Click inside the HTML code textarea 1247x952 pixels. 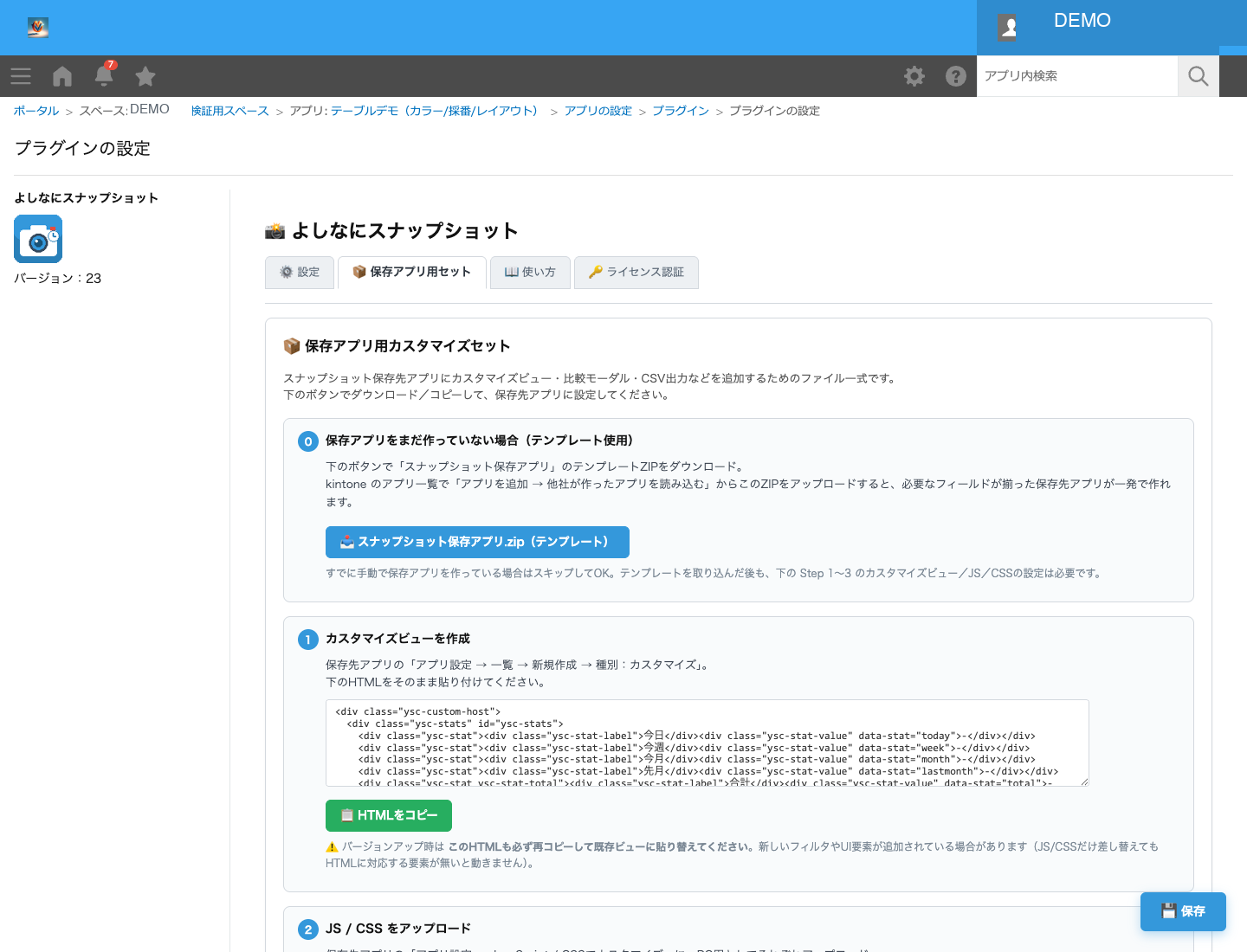(x=707, y=743)
